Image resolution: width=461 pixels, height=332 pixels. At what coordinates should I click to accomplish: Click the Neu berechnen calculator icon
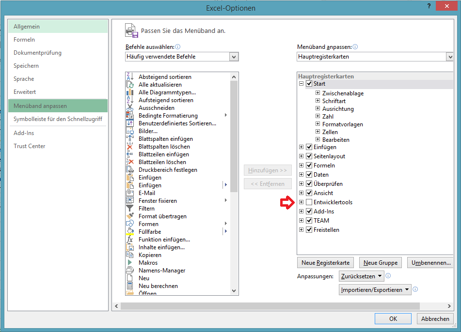coord(130,286)
